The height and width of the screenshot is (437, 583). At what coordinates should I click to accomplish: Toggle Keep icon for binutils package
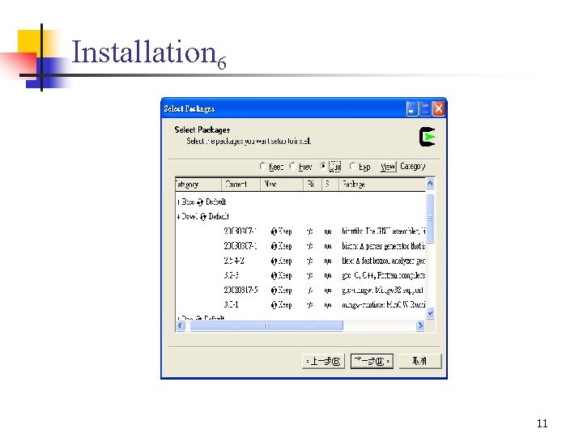click(274, 231)
